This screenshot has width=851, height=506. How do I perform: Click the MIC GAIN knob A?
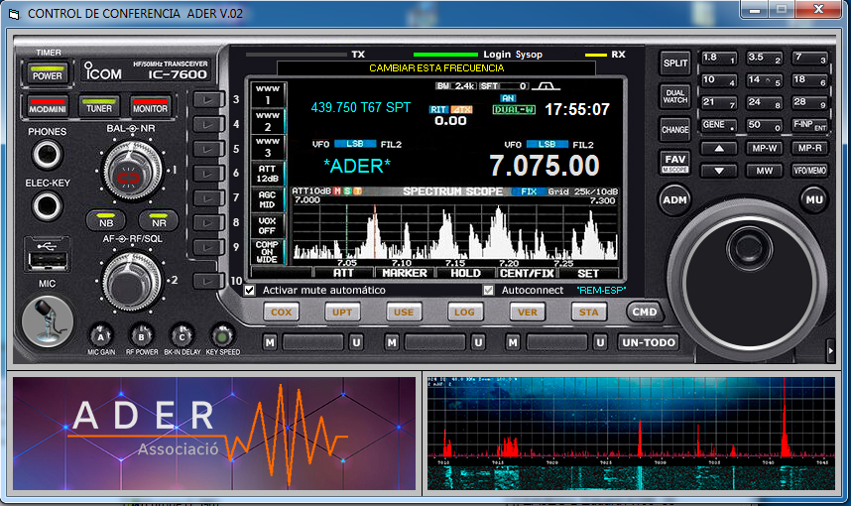point(101,335)
